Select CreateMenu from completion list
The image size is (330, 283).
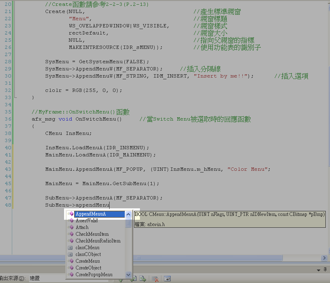click(x=88, y=261)
